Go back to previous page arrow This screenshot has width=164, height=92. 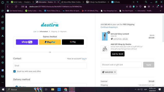[x=8, y=7]
